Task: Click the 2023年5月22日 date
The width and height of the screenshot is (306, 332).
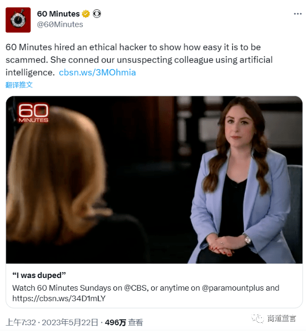Action: click(x=70, y=322)
